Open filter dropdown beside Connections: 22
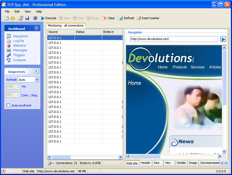The height and width of the screenshot is (175, 232). click(51, 163)
